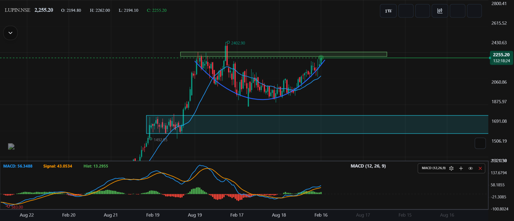This screenshot has height=221, width=514.
Task: Click the plus icon in MACD toolbar
Action: (461, 168)
